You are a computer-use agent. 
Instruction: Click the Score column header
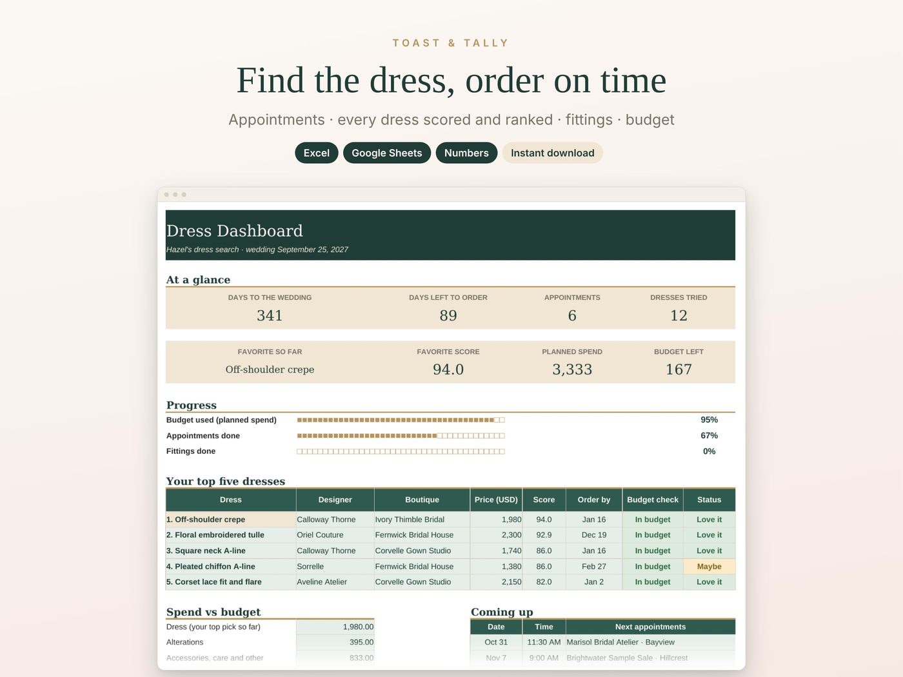pos(544,500)
